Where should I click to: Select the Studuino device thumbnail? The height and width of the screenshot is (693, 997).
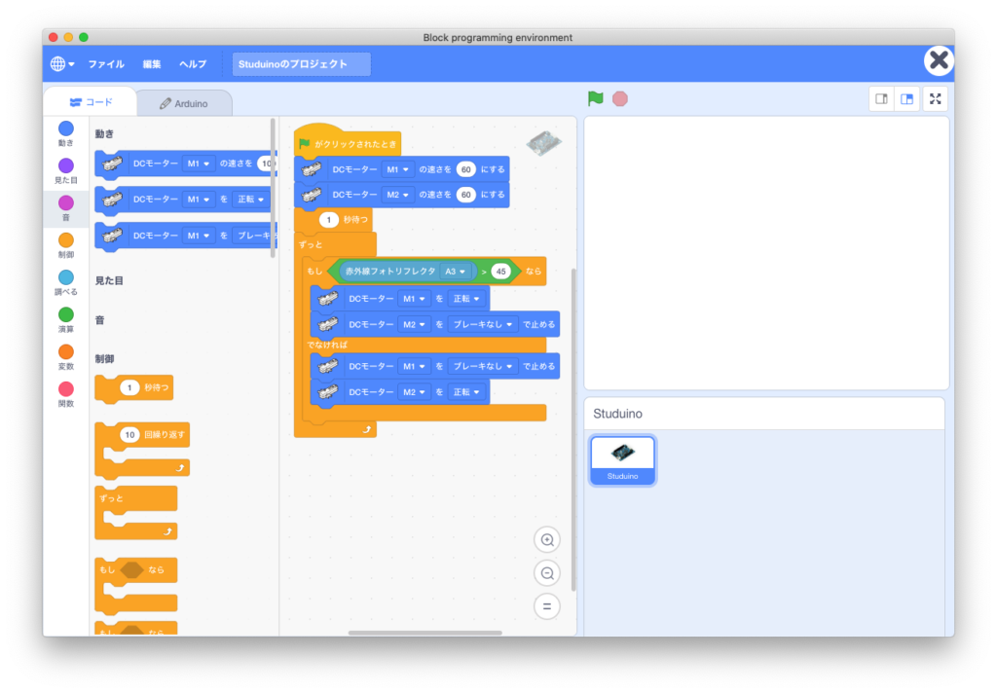pos(622,459)
